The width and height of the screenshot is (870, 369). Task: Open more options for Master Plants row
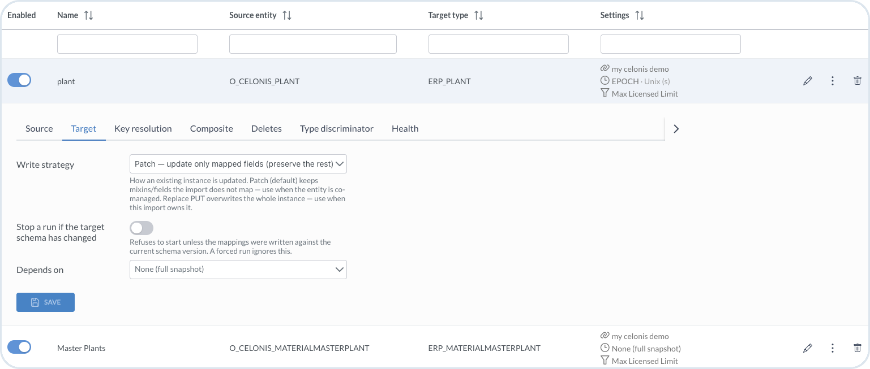coord(833,348)
